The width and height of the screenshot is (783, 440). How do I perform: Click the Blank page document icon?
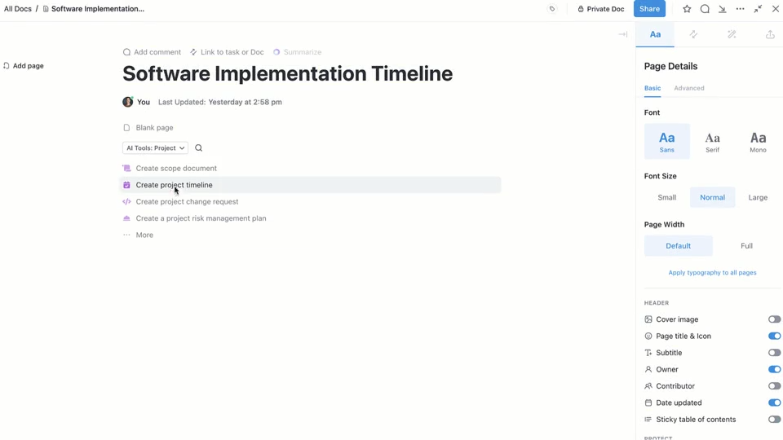point(127,128)
